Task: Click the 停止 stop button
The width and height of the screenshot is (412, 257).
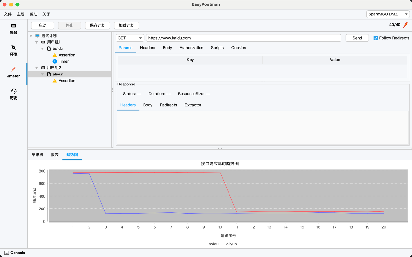Action: point(70,25)
